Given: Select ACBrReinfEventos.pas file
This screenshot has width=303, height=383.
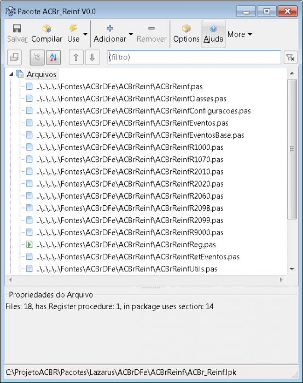Looking at the screenshot, I should pyautogui.click(x=132, y=123).
